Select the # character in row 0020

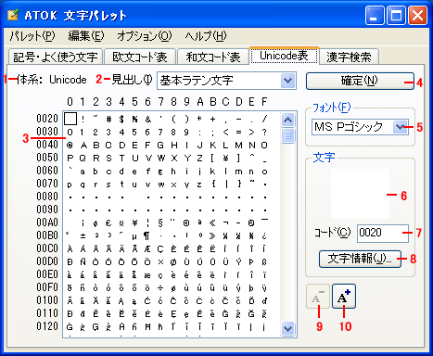tap(108, 119)
